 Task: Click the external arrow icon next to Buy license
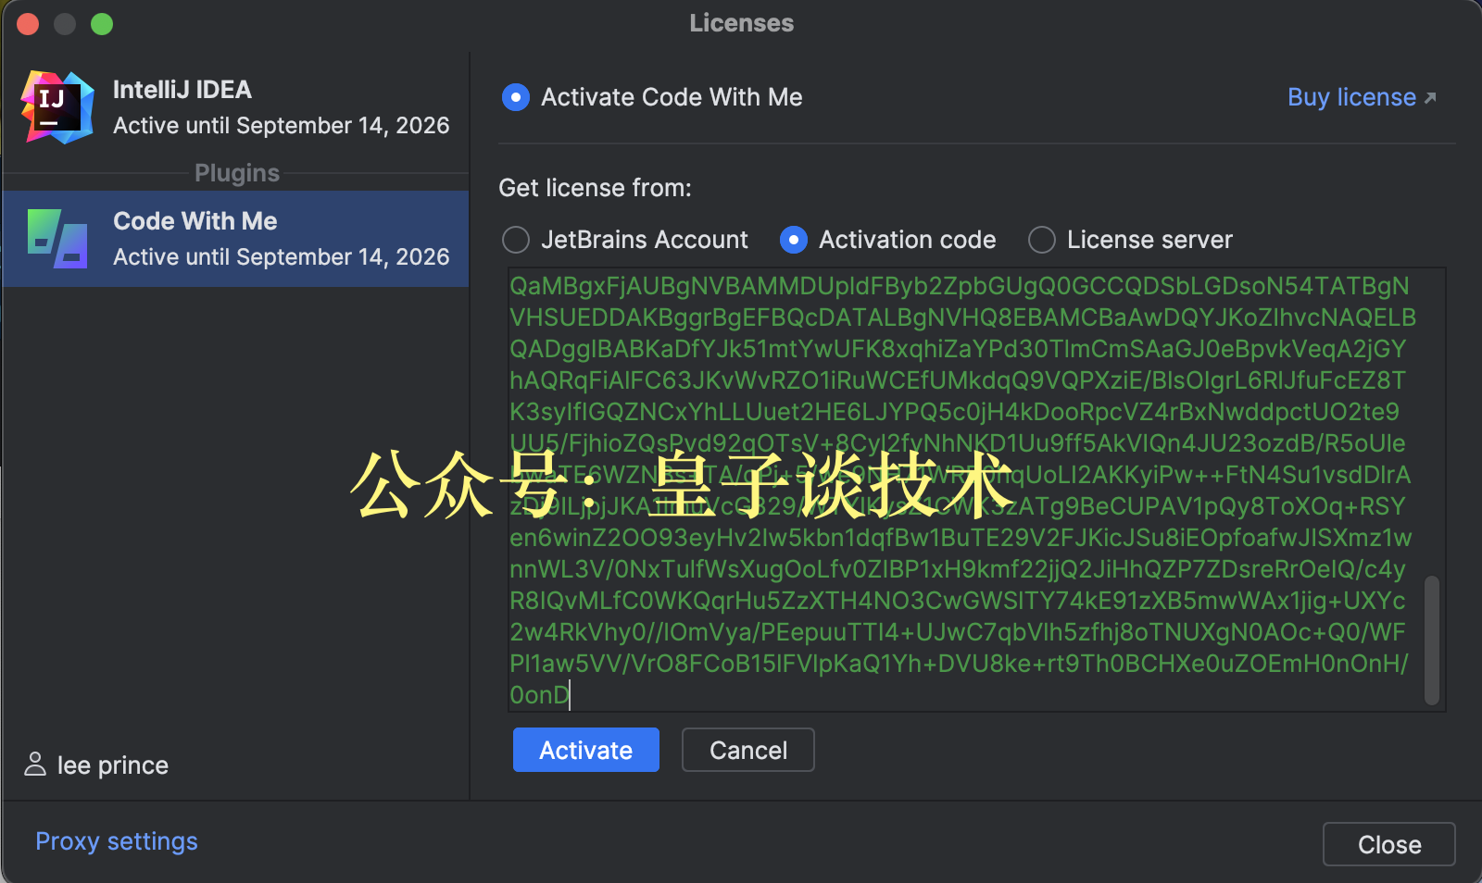pyautogui.click(x=1430, y=98)
